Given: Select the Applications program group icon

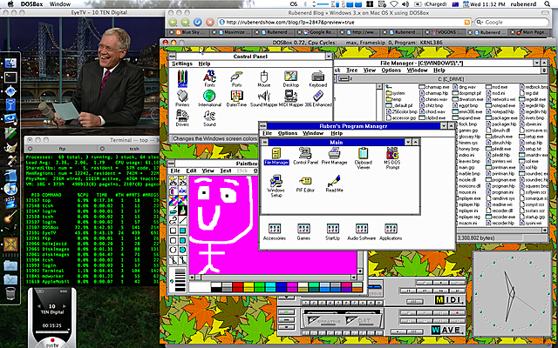Looking at the screenshot, I should tap(391, 232).
